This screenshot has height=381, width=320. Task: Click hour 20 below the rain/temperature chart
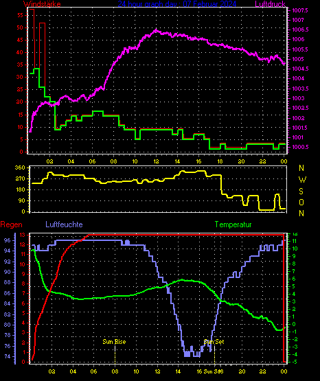click(242, 371)
